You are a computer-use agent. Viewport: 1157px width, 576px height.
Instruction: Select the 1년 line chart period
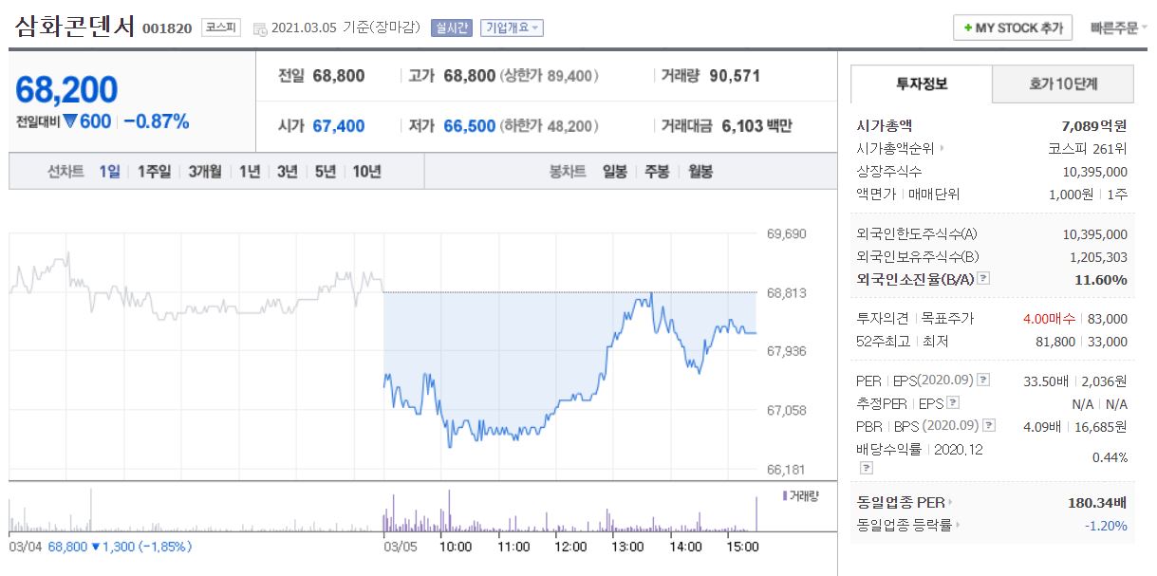click(250, 172)
